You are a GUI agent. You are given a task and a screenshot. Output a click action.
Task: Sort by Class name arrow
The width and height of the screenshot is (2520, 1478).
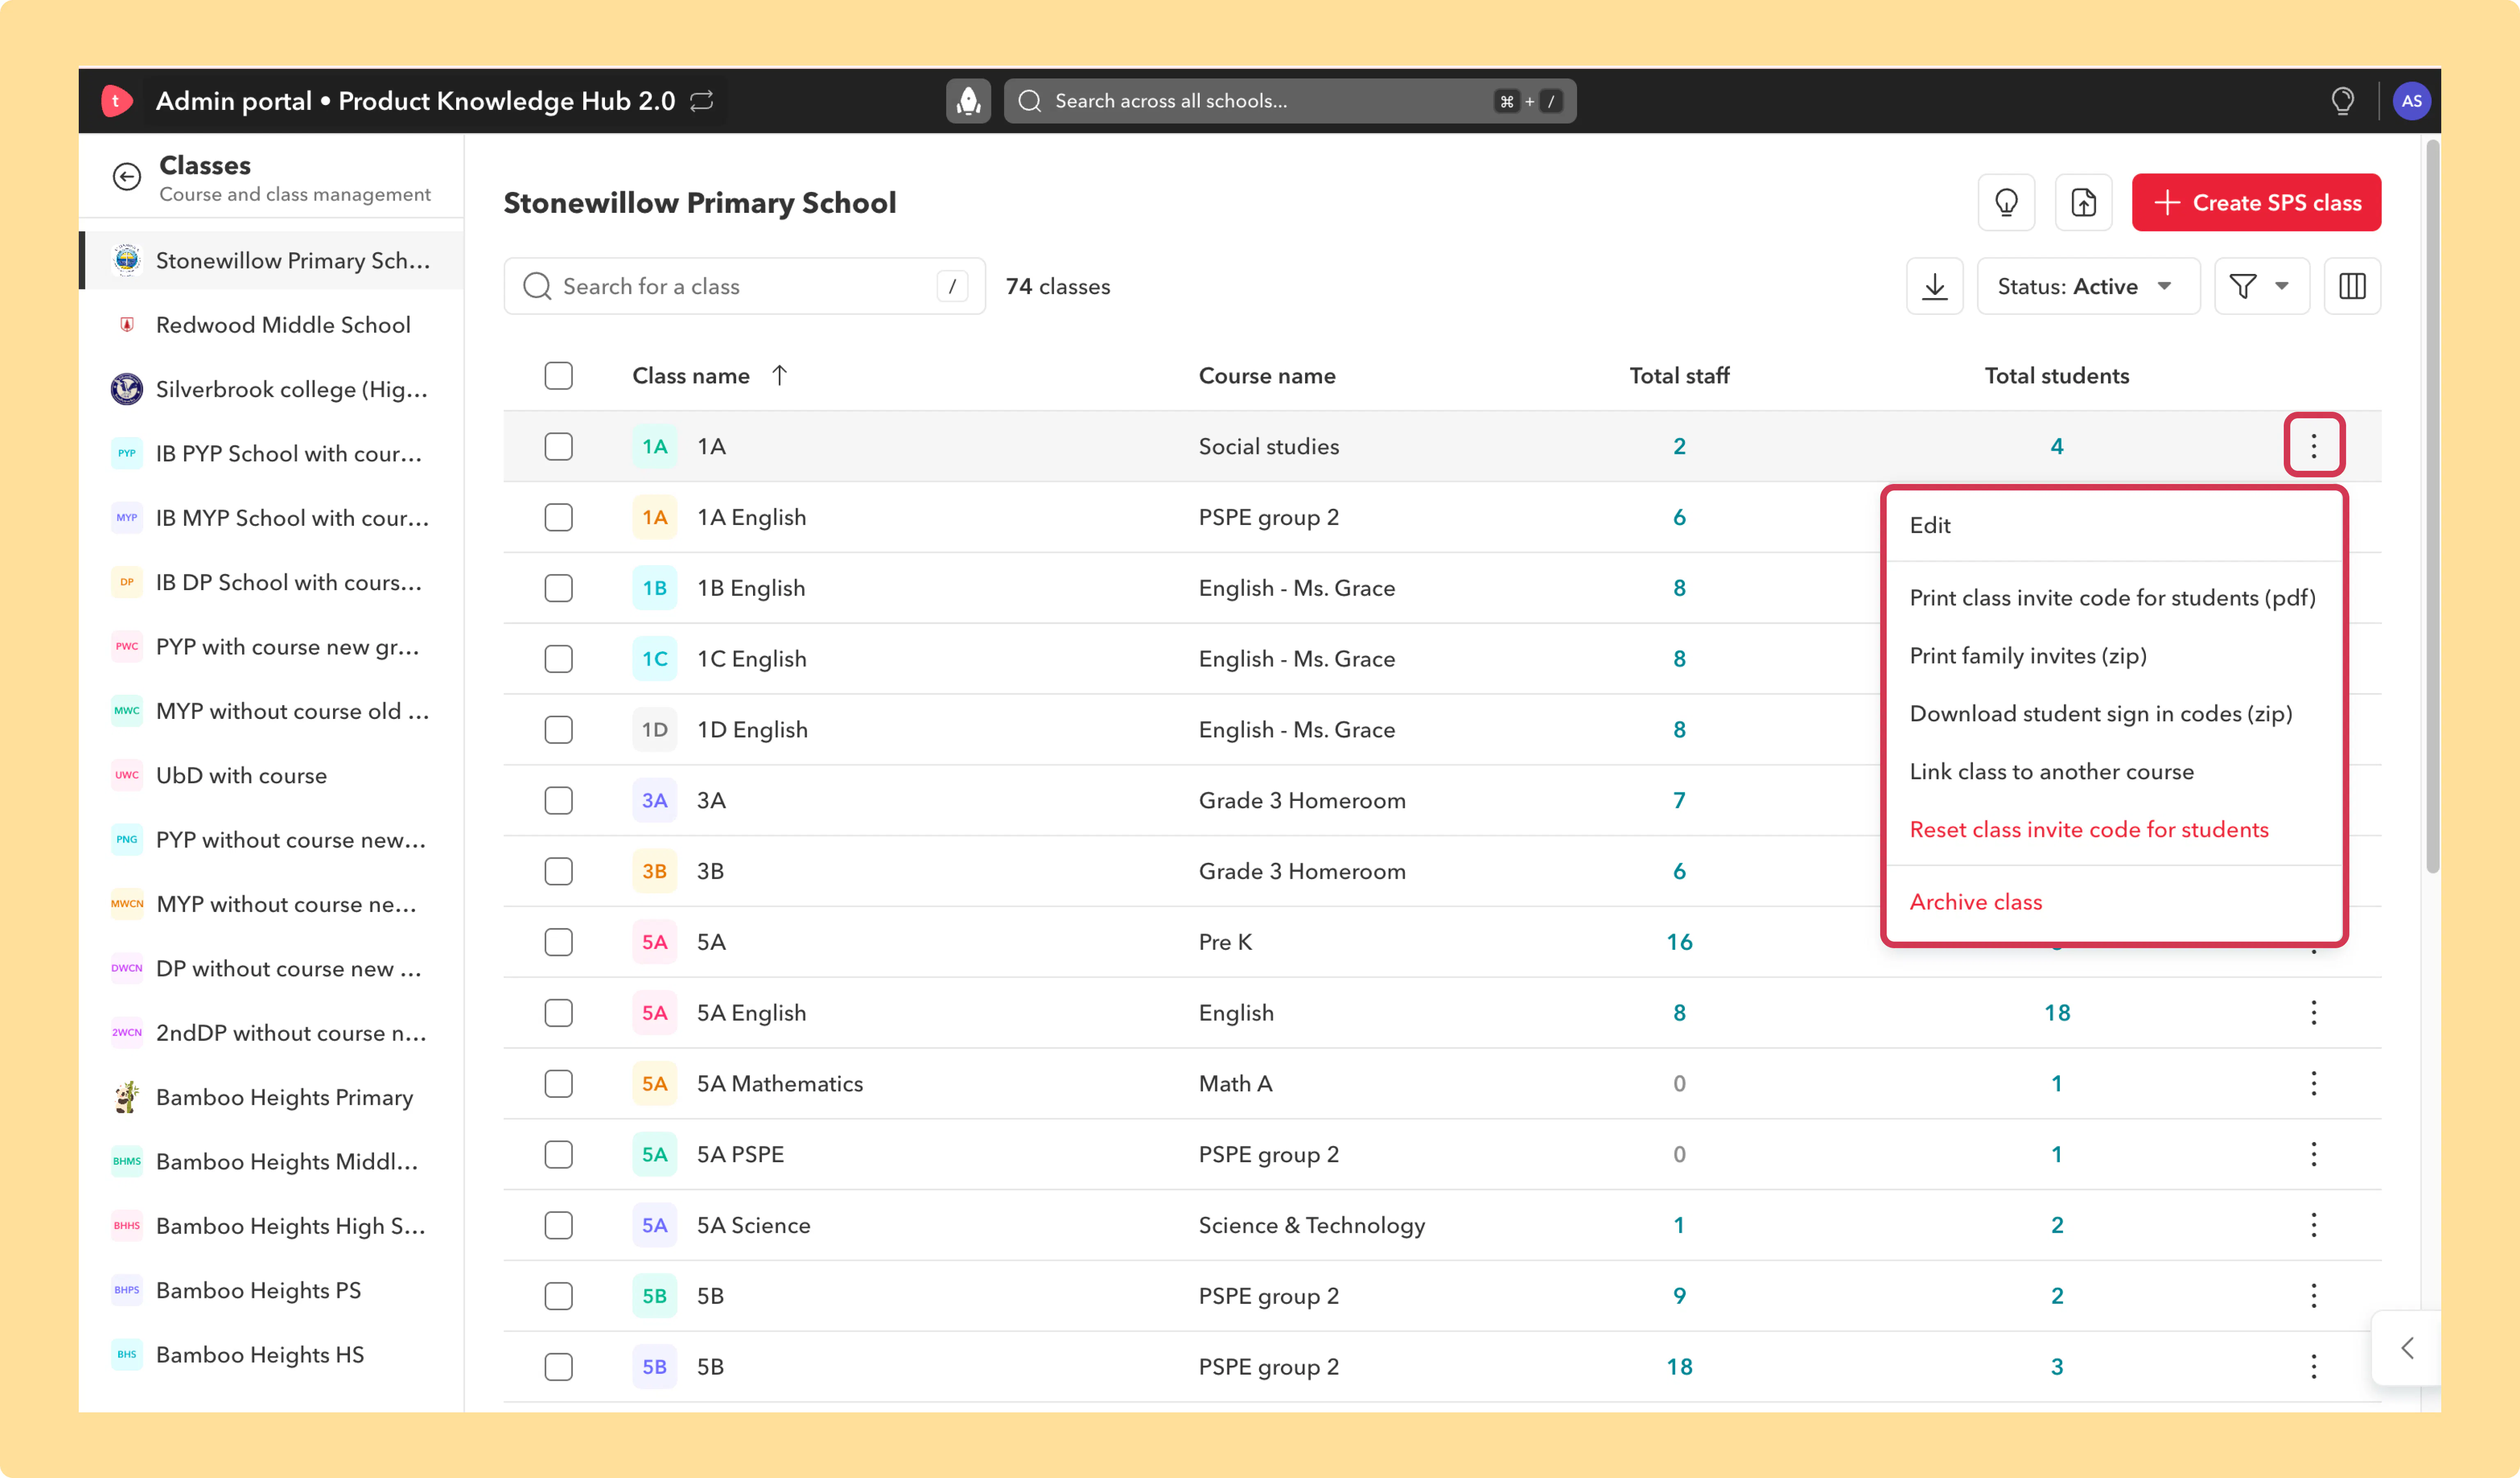(x=780, y=375)
